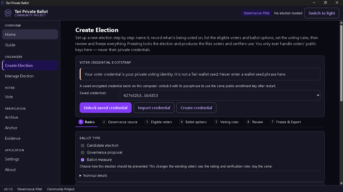This screenshot has width=343, height=192.
Task: Open the Anchor verification page
Action: 30,128
